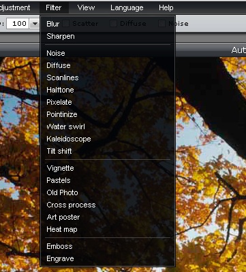Apply the Sharpen filter
246x272 pixels.
tap(108, 36)
